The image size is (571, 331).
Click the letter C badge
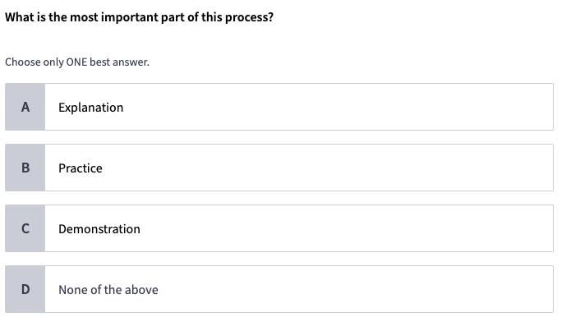[x=25, y=228]
